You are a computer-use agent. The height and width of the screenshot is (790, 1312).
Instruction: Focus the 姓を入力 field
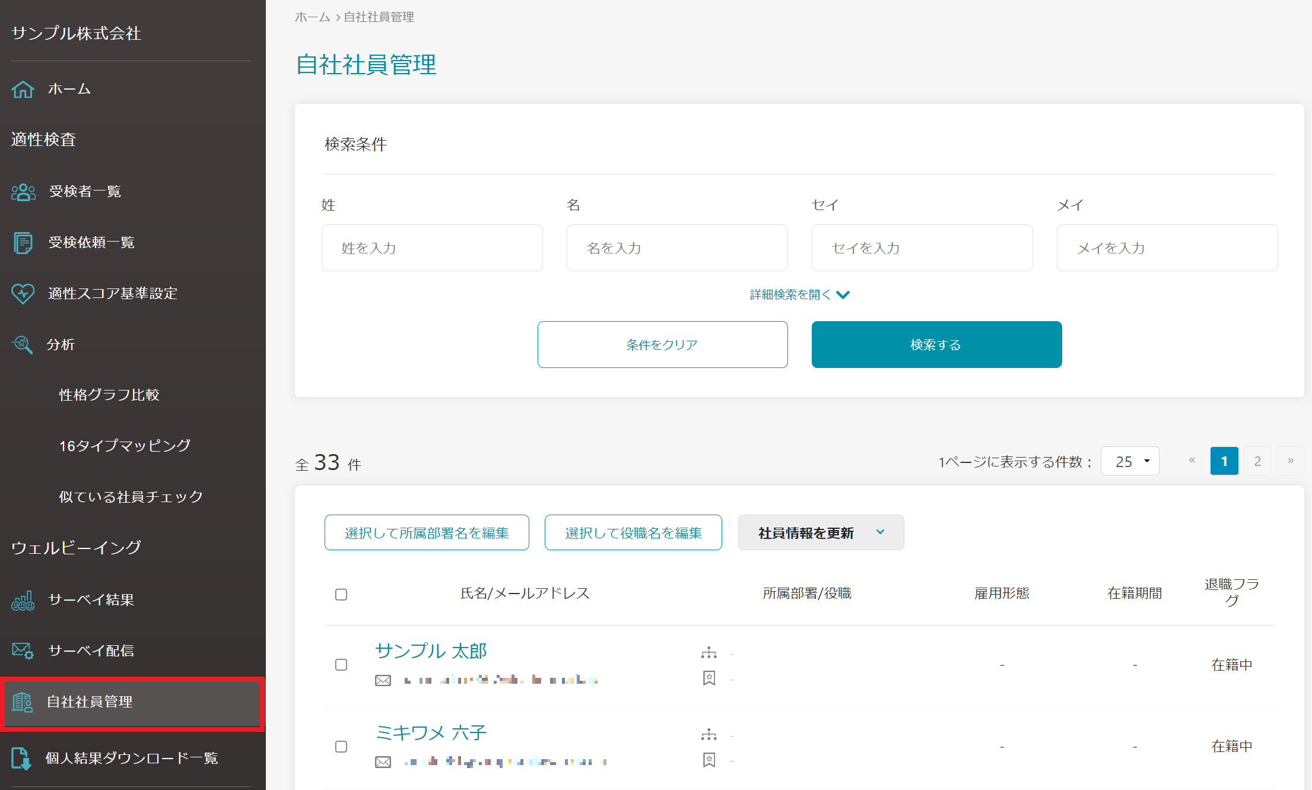432,248
